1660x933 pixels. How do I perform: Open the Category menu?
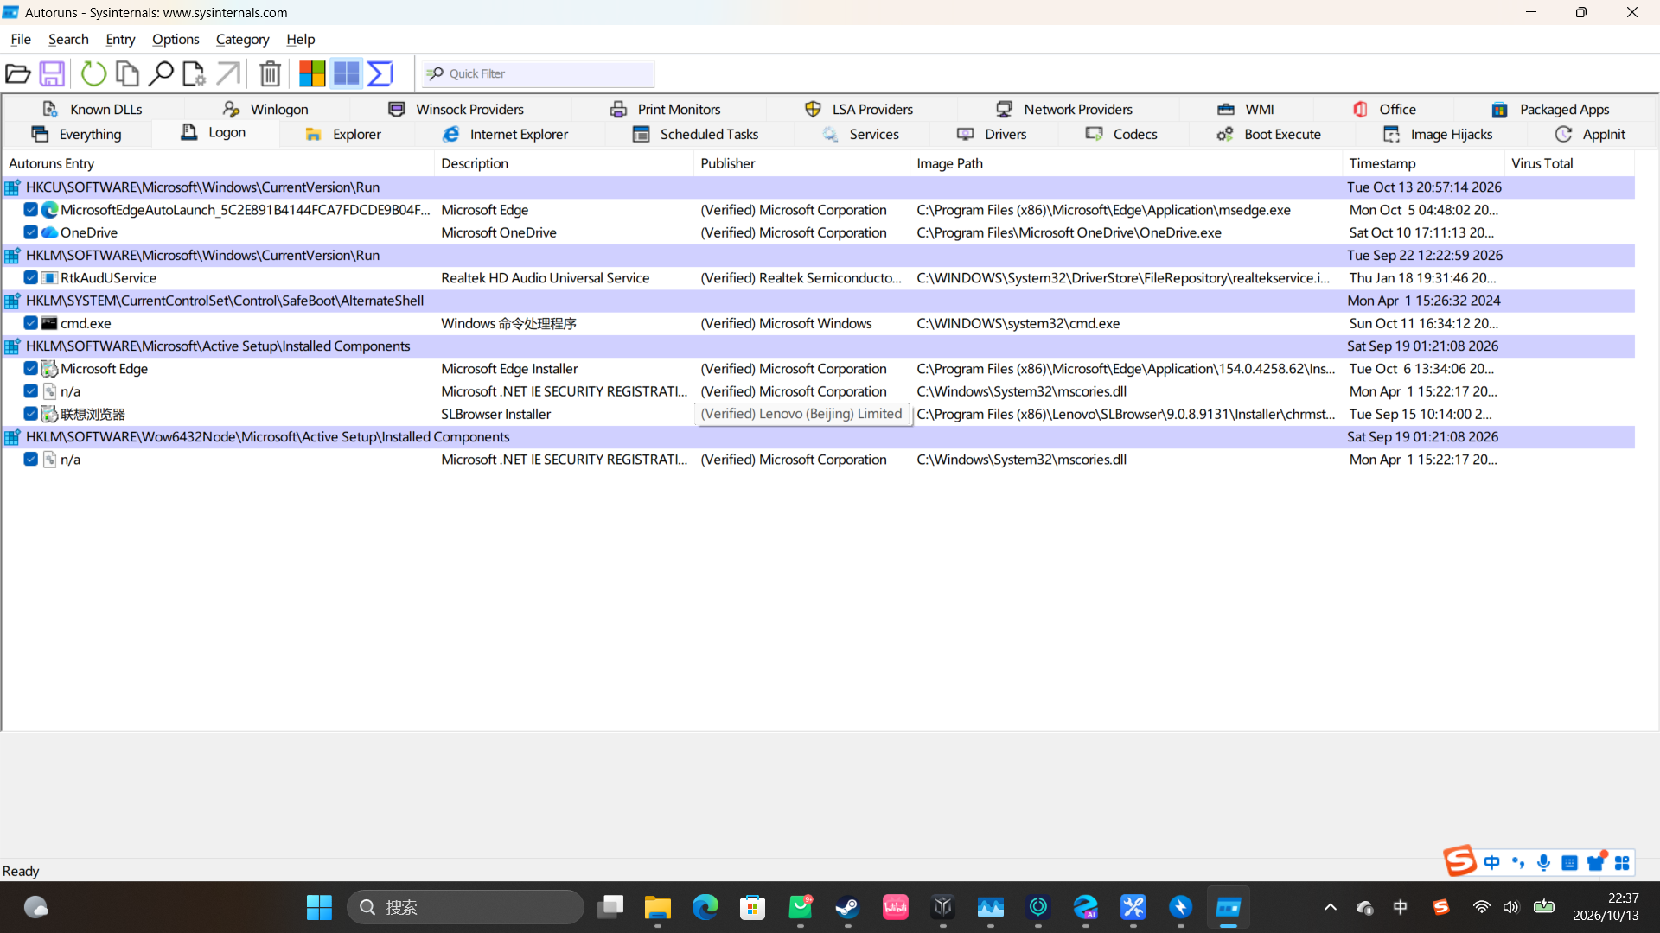tap(242, 39)
